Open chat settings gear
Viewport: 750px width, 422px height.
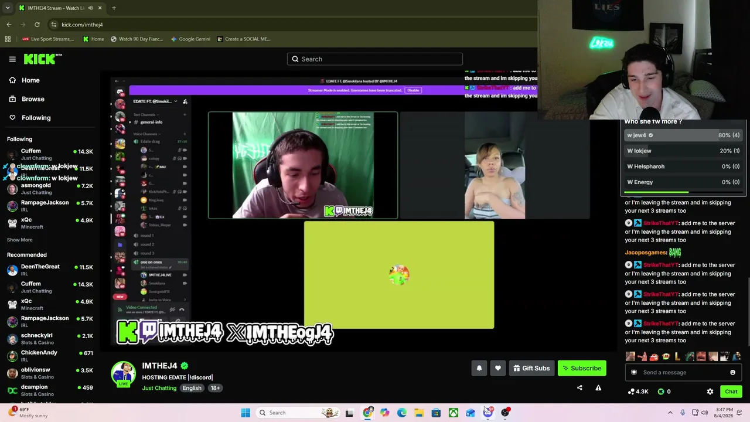tap(710, 392)
